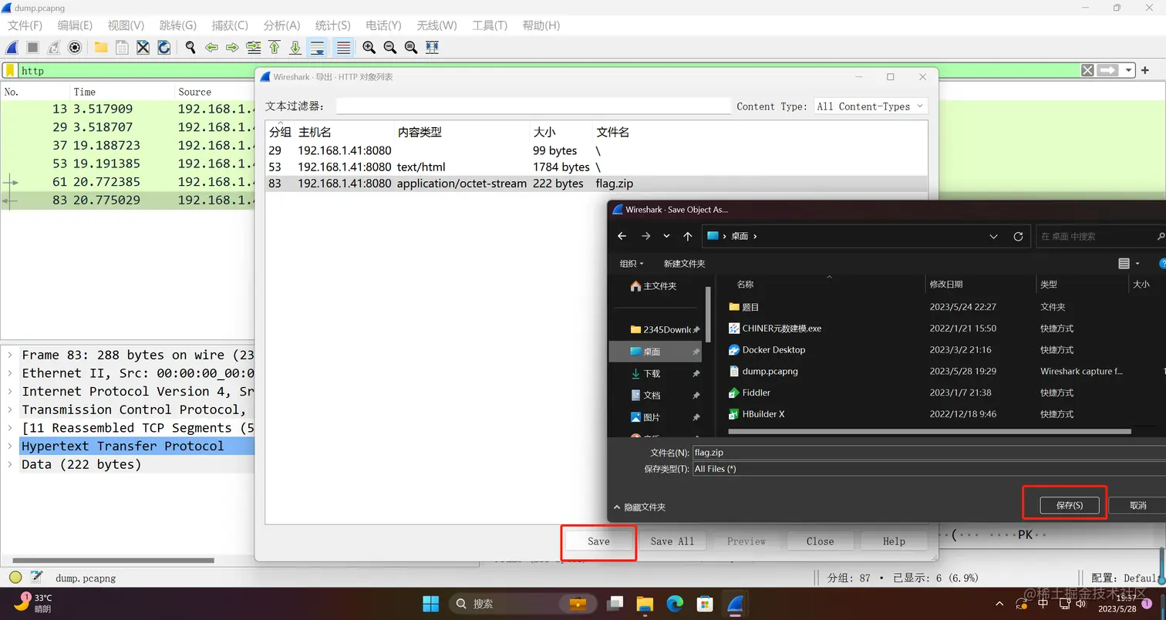Click the 文本过滤器 text field
Screen dimensions: 1166x620
click(x=533, y=106)
